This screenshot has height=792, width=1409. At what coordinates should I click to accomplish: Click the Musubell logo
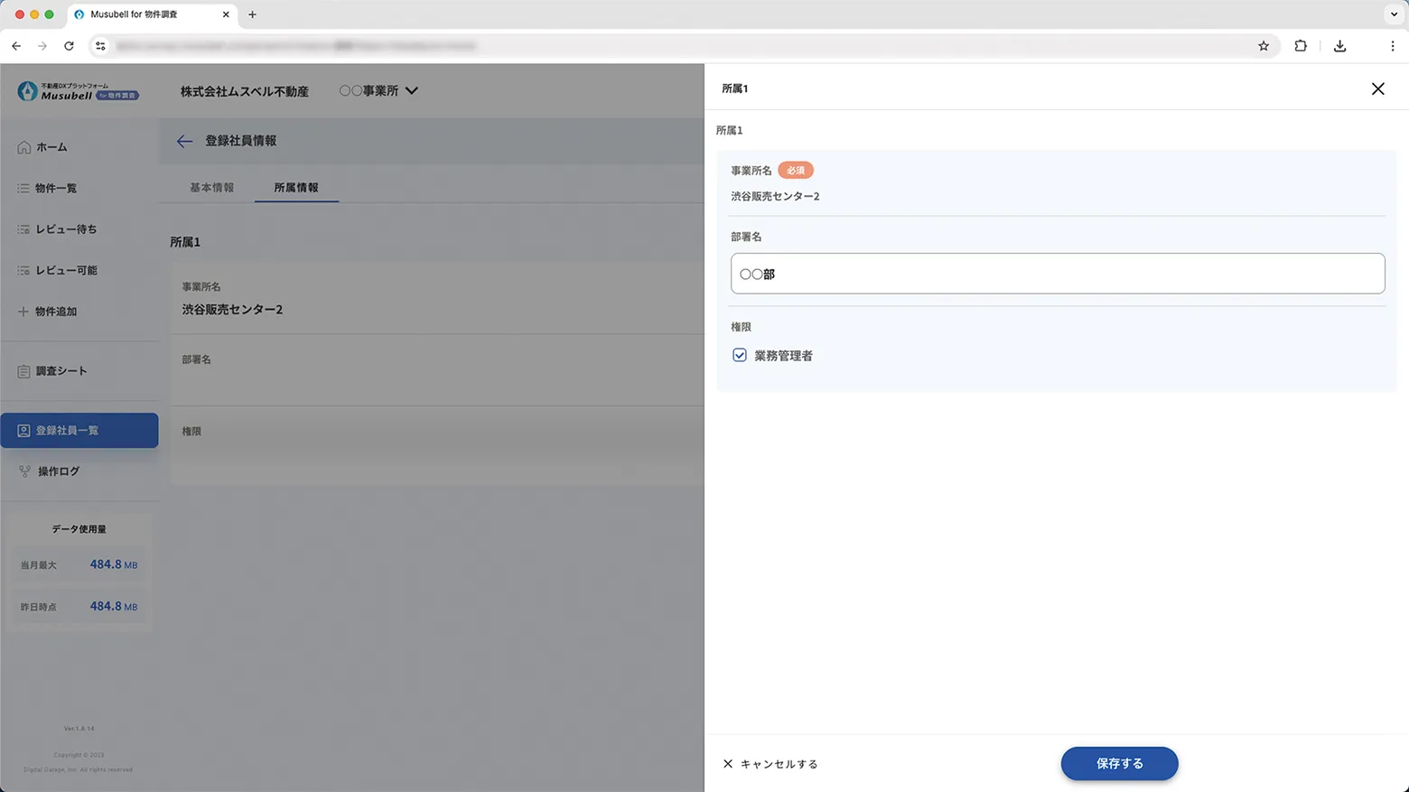(78, 91)
